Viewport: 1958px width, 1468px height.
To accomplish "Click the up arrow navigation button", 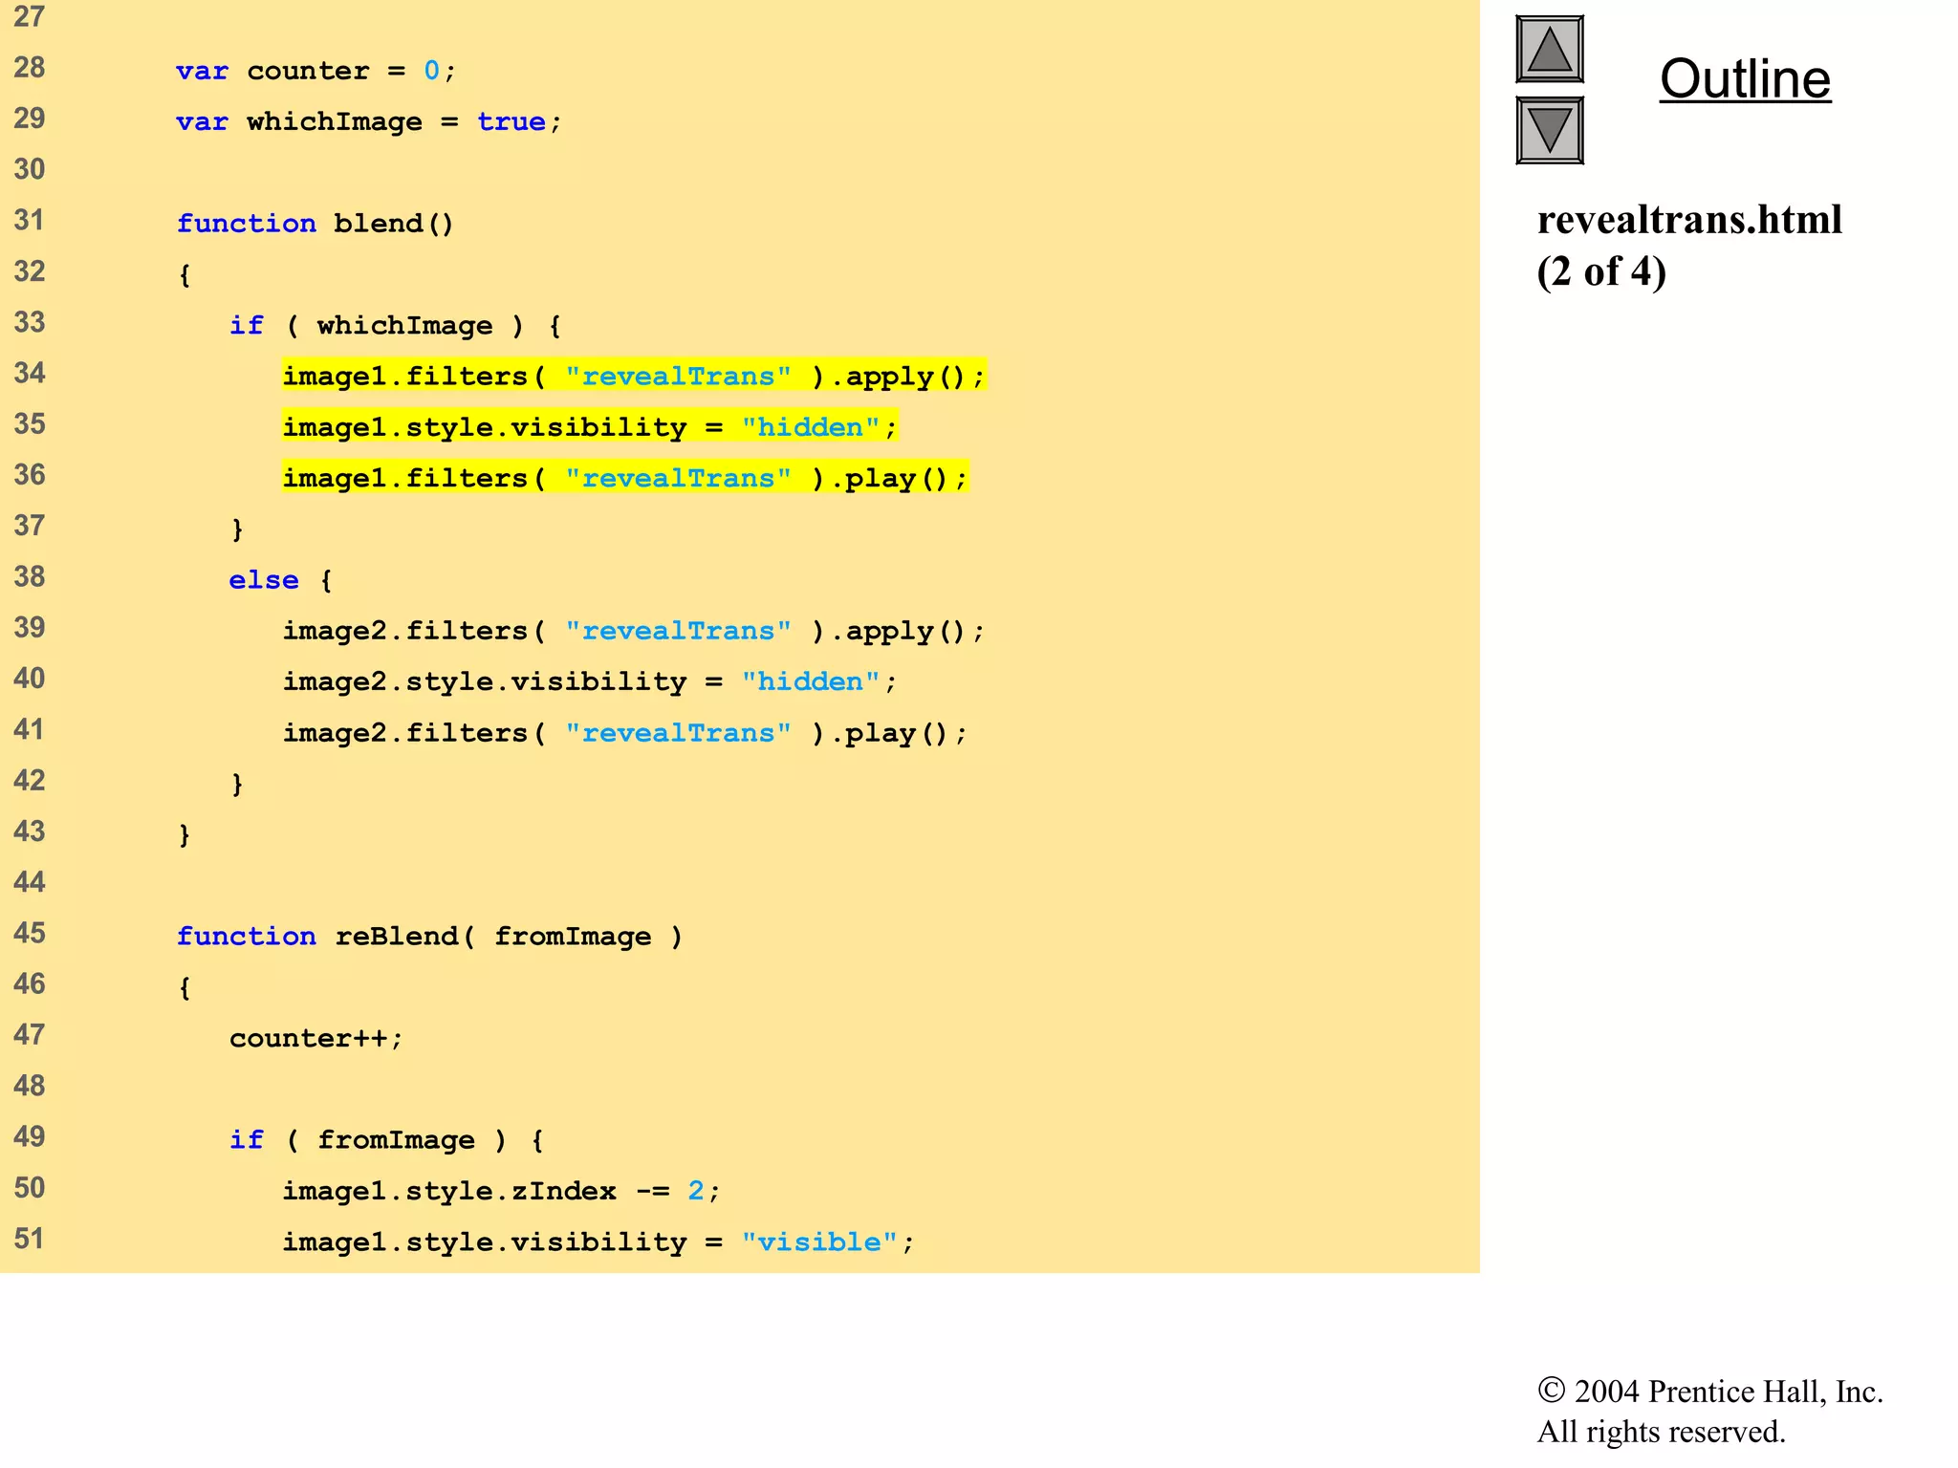I will (x=1550, y=49).
